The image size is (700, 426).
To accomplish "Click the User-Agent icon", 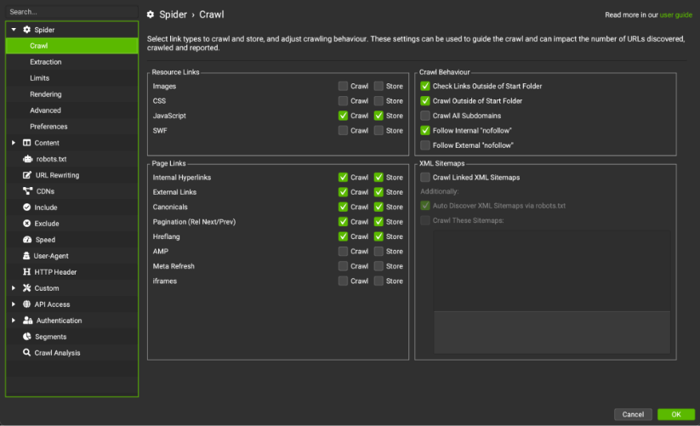I will pyautogui.click(x=27, y=256).
